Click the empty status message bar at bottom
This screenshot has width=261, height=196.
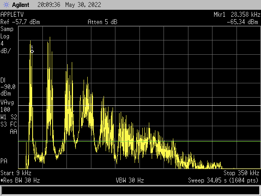[130, 190]
